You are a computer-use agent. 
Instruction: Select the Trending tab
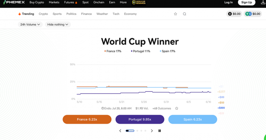click(x=26, y=14)
